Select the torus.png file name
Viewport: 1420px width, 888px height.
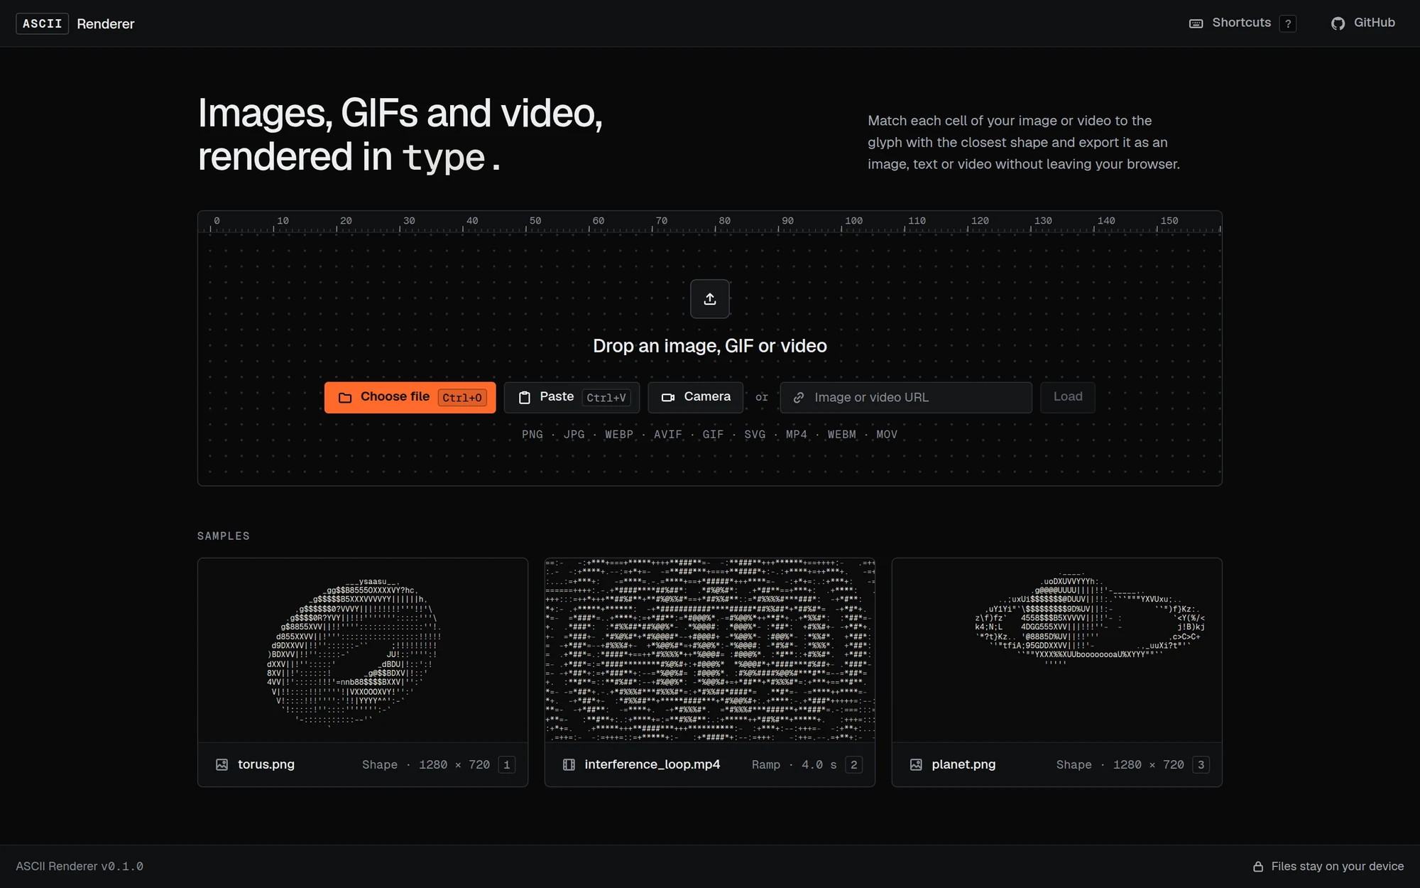pyautogui.click(x=266, y=764)
